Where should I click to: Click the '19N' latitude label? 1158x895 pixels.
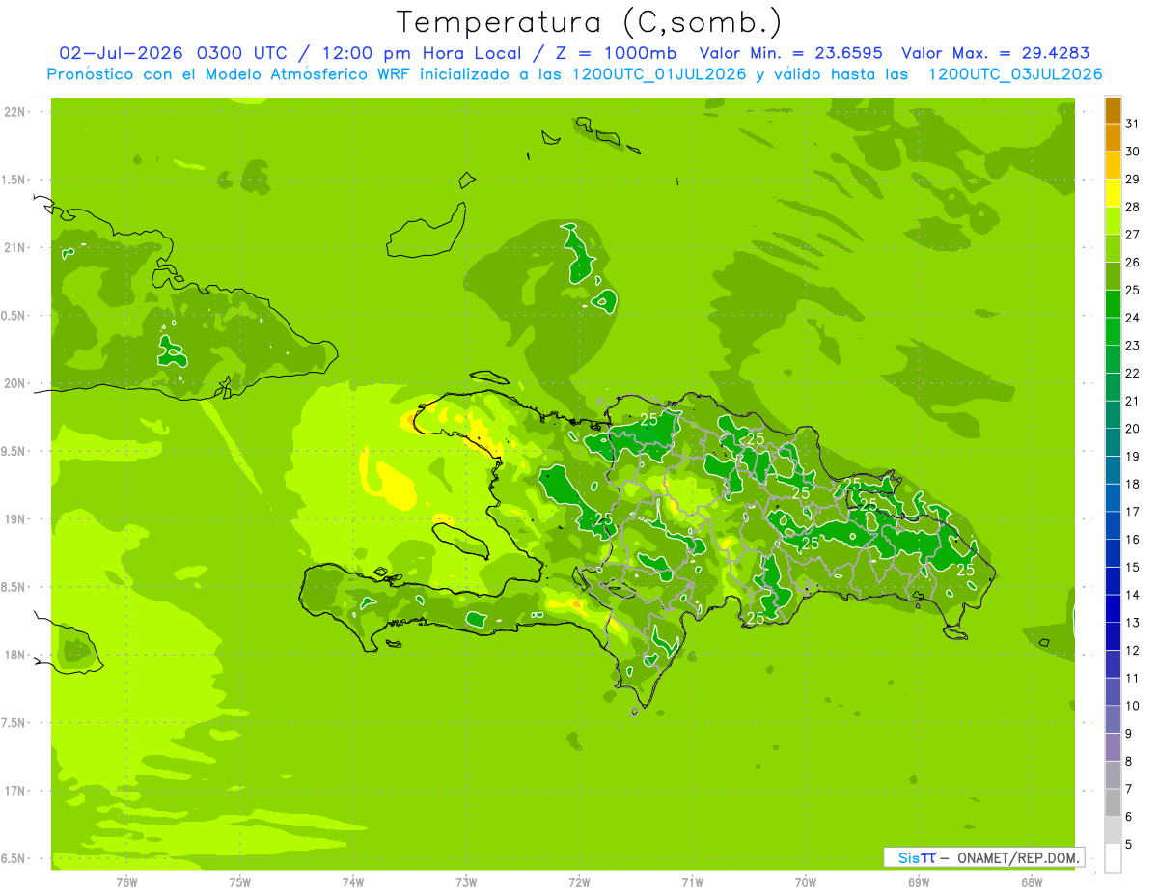(14, 519)
